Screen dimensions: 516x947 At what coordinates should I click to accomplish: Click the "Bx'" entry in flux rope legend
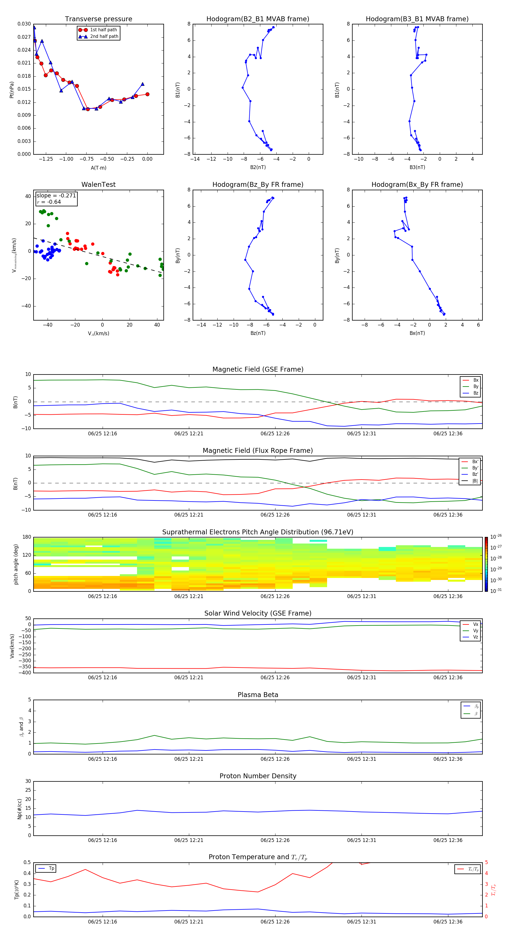coord(470,462)
